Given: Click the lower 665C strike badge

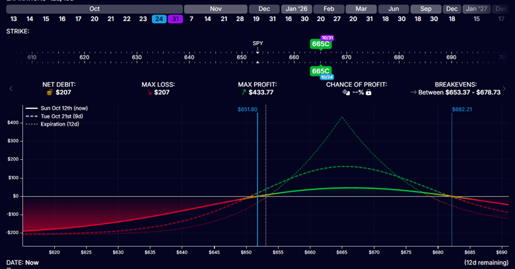Looking at the screenshot, I should 320,71.
